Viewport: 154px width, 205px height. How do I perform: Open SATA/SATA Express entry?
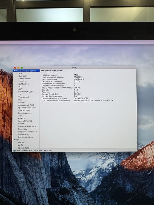(27, 92)
